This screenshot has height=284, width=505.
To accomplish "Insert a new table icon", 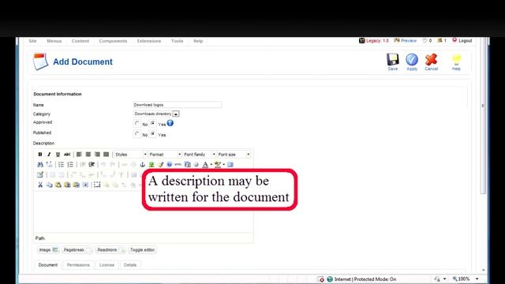I will (x=39, y=175).
